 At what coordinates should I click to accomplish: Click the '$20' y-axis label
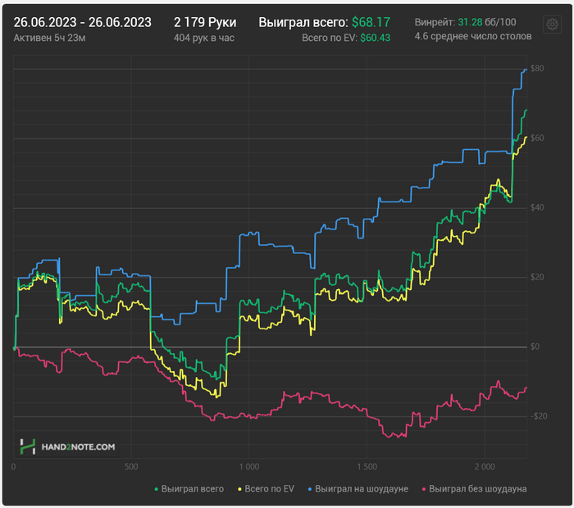tap(537, 277)
